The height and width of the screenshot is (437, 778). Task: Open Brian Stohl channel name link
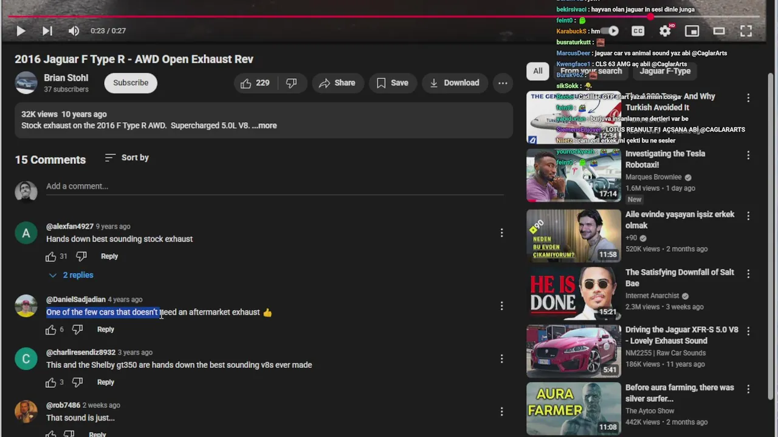[x=66, y=78]
